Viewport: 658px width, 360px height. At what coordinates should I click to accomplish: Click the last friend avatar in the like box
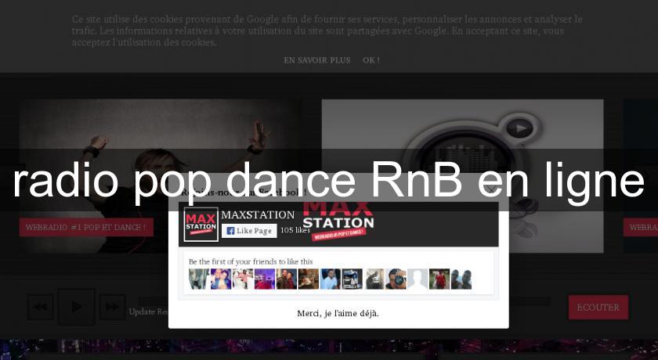pyautogui.click(x=461, y=279)
